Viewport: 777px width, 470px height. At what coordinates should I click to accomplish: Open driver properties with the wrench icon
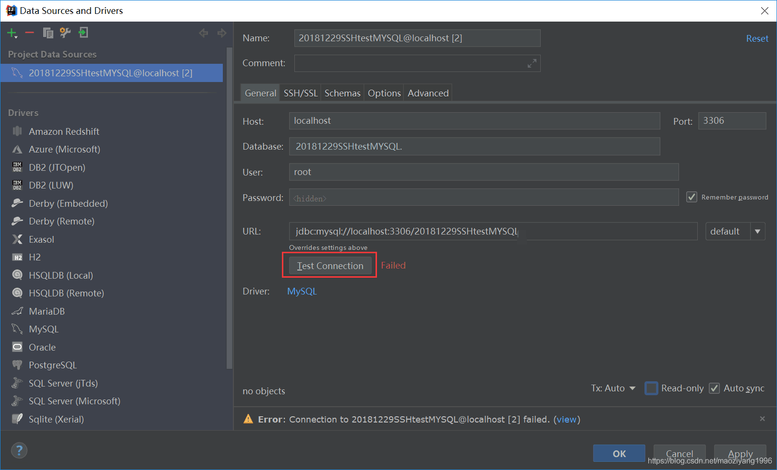65,33
